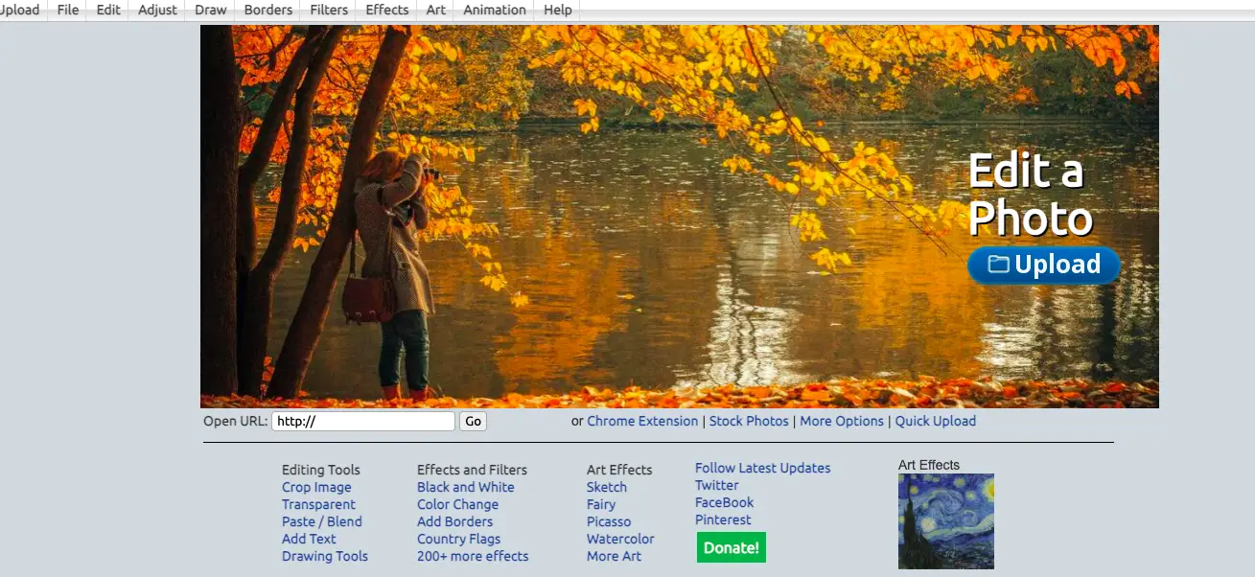Click the Starry Night art effects thumbnail
Image resolution: width=1255 pixels, height=577 pixels.
[946, 521]
